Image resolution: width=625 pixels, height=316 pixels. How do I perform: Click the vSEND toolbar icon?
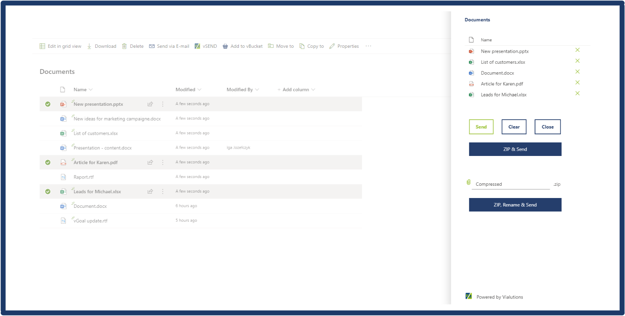[197, 46]
